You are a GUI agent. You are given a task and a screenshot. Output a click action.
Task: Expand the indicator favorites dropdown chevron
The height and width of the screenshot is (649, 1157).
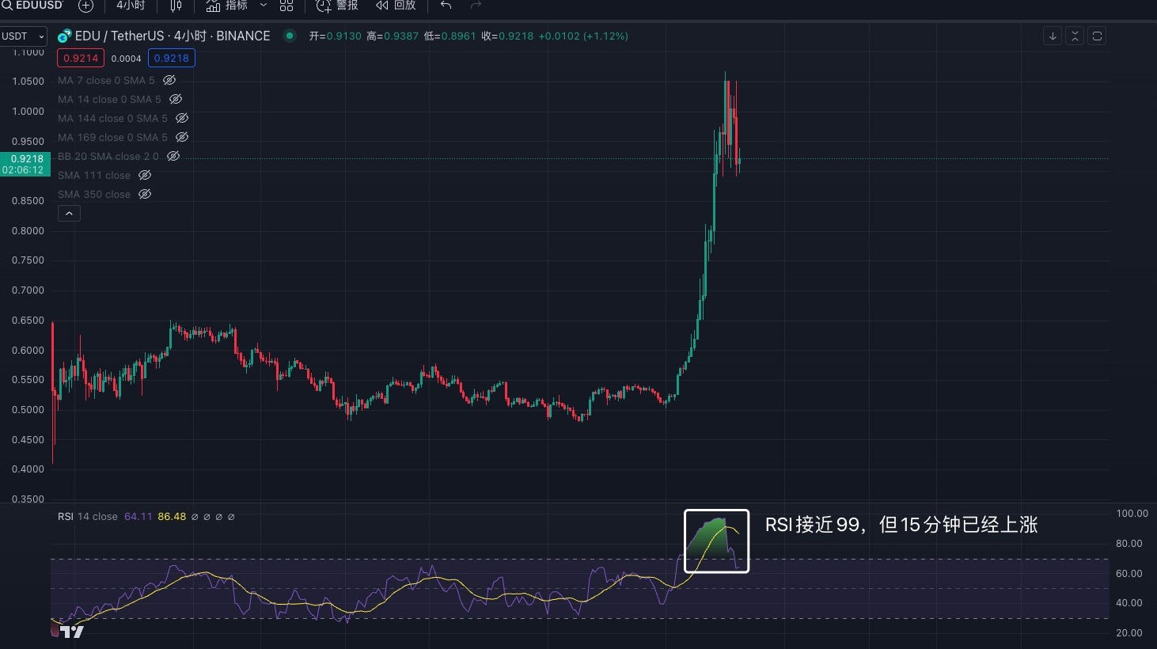pos(264,6)
